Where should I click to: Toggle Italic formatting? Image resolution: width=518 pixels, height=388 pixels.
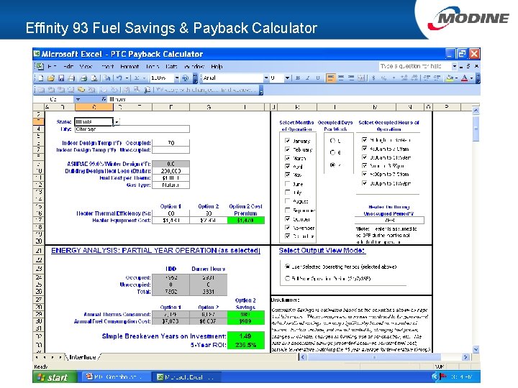click(x=308, y=78)
